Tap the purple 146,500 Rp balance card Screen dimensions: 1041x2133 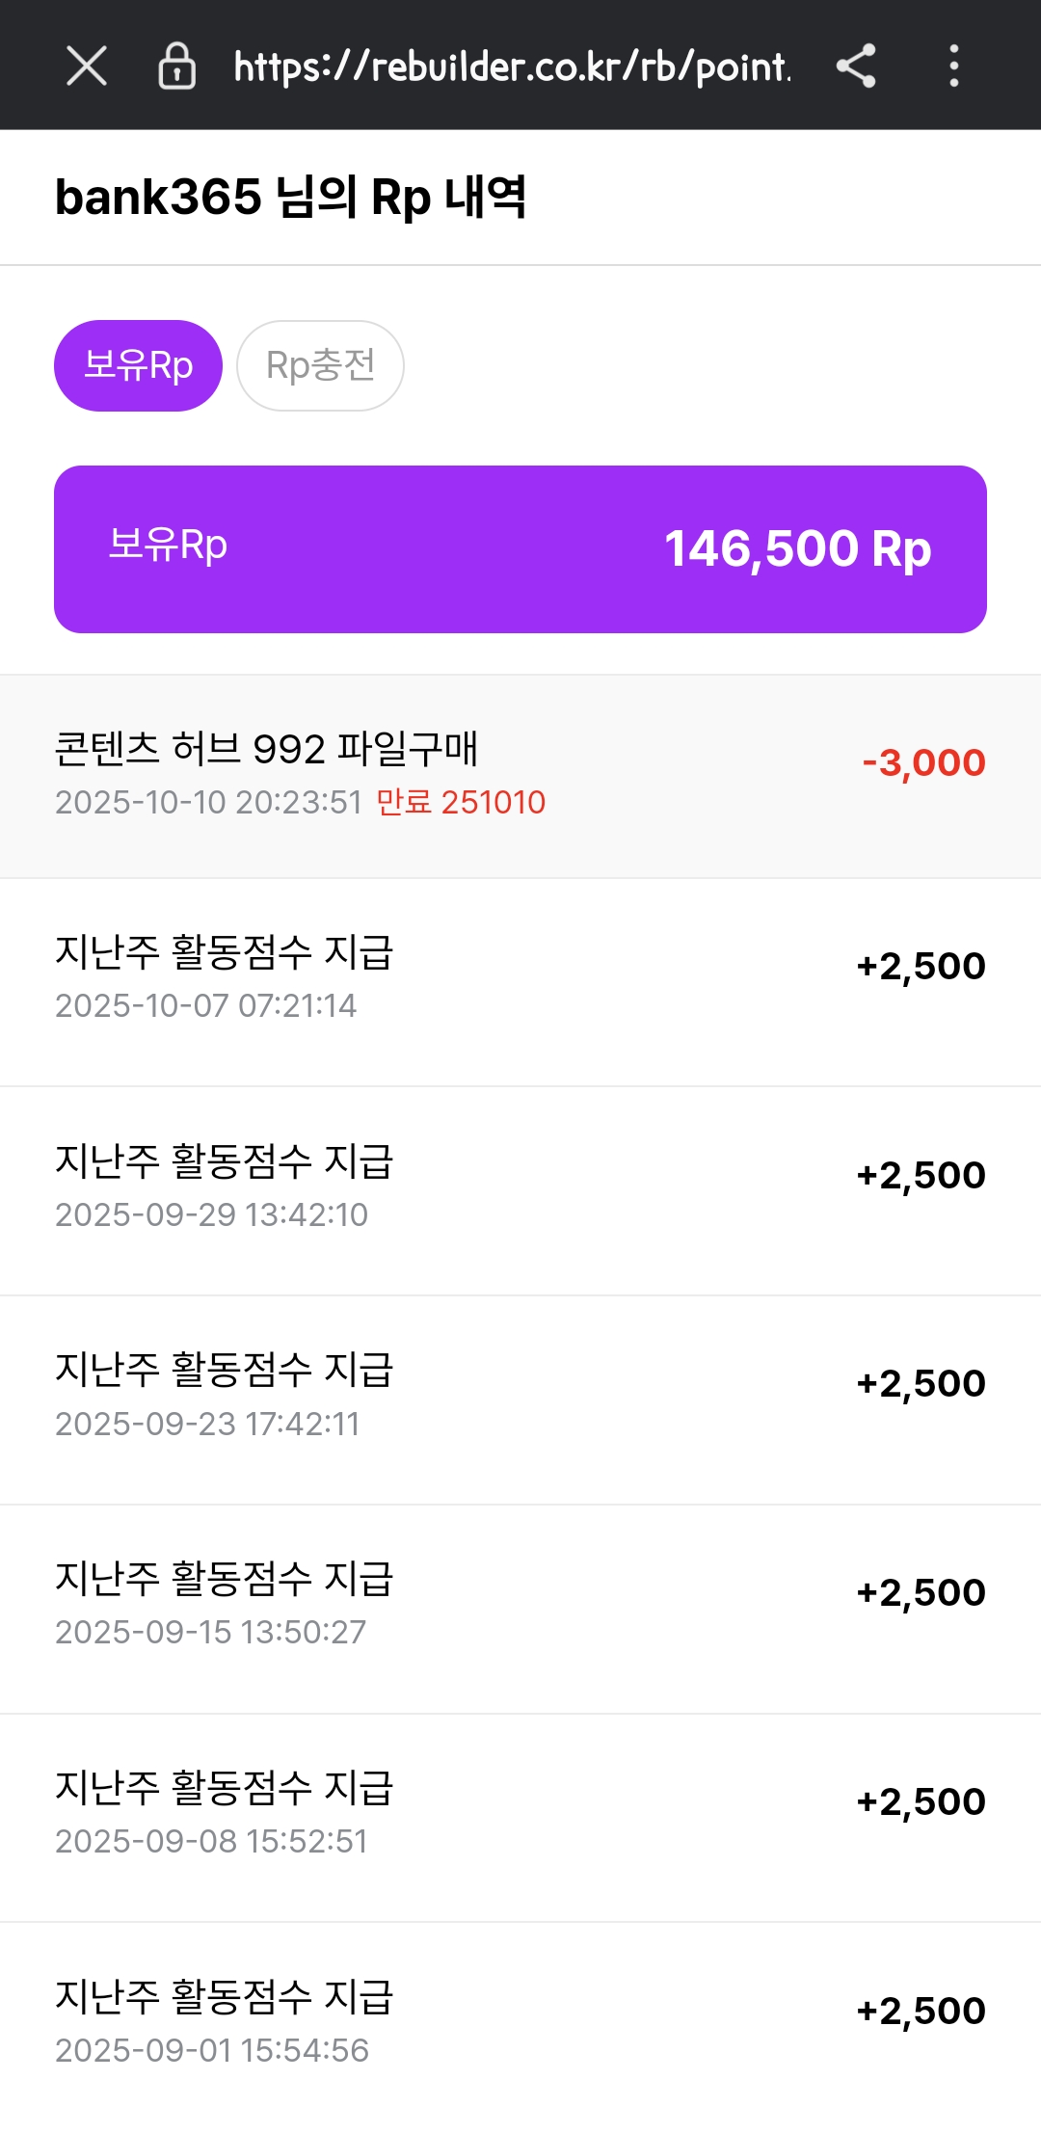[x=520, y=549]
